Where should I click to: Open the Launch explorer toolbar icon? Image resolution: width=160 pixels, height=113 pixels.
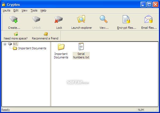click(x=81, y=19)
